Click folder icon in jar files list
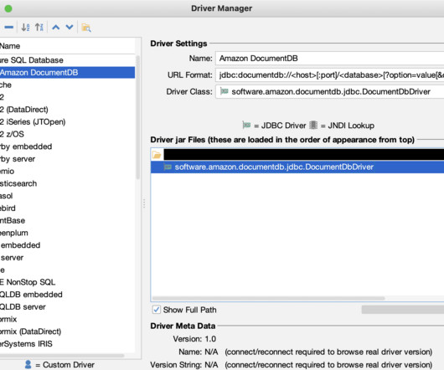 (157, 155)
